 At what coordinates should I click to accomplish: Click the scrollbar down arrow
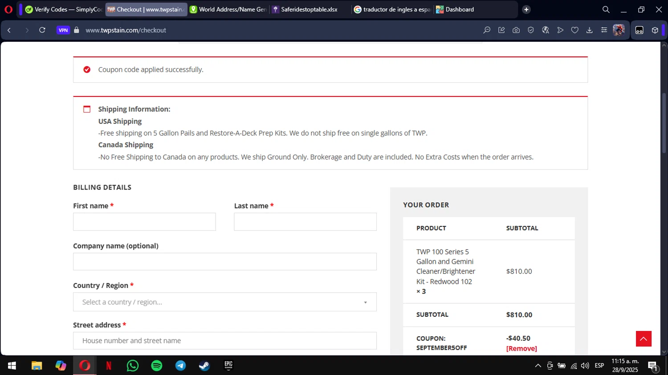(x=664, y=352)
